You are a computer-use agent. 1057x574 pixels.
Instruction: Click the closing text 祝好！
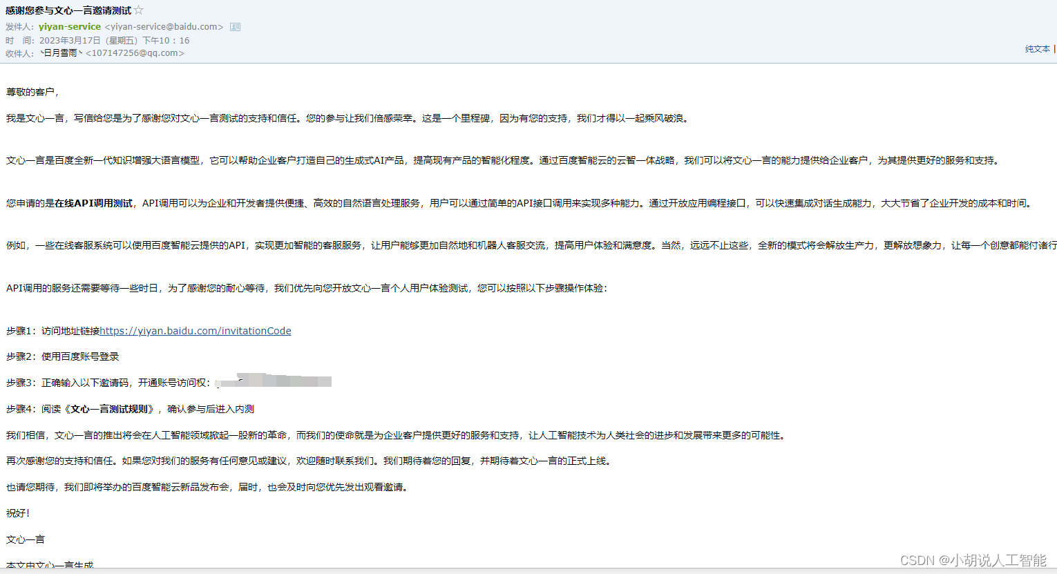[x=18, y=513]
